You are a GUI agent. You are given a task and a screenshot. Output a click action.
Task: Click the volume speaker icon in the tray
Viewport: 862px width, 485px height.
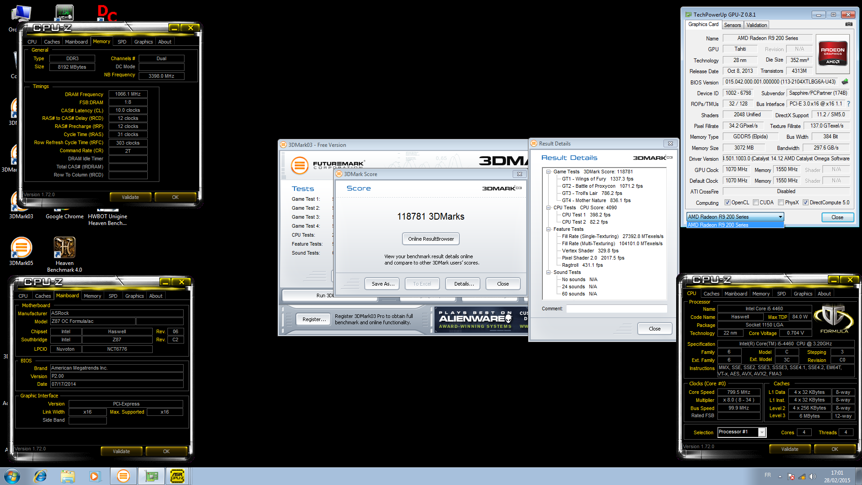pos(812,476)
